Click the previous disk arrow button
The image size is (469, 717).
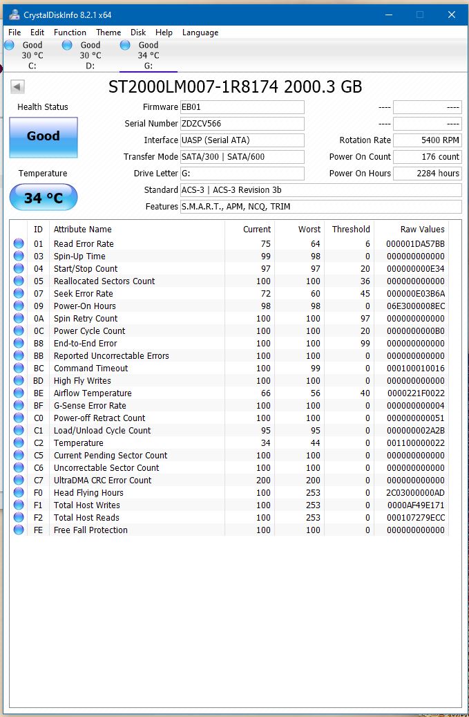tap(17, 86)
